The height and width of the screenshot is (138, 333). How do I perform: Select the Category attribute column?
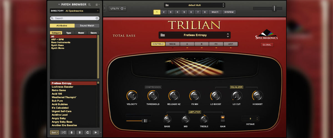coord(56,33)
